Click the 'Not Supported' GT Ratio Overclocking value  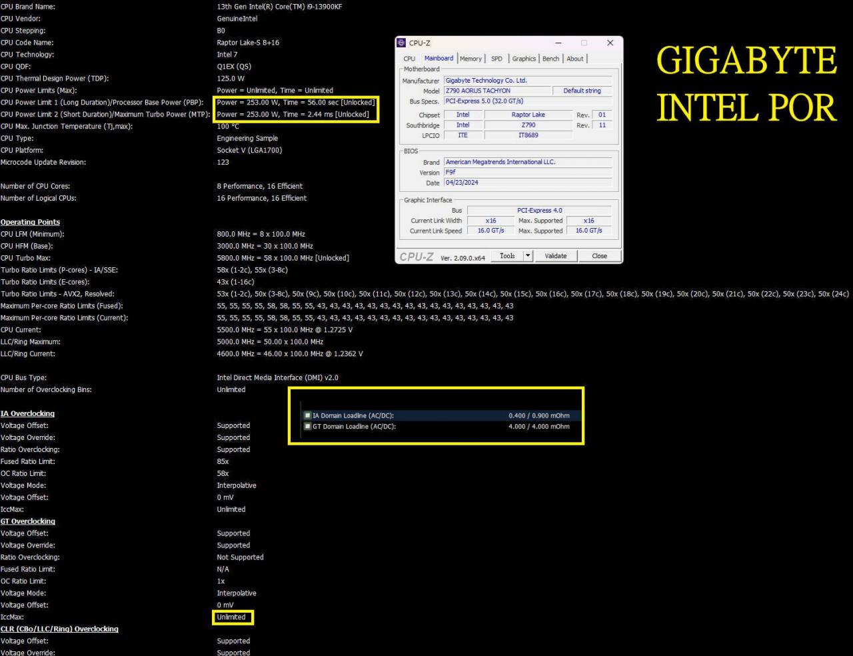(x=240, y=557)
